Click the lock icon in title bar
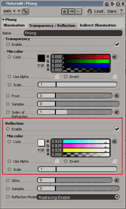This screenshot has height=209, width=126. point(118,4)
